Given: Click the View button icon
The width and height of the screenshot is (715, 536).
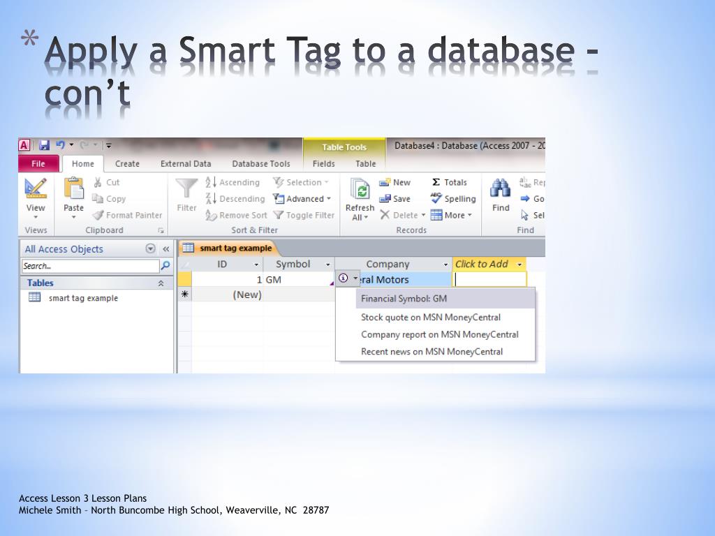Looking at the screenshot, I should point(36,188).
